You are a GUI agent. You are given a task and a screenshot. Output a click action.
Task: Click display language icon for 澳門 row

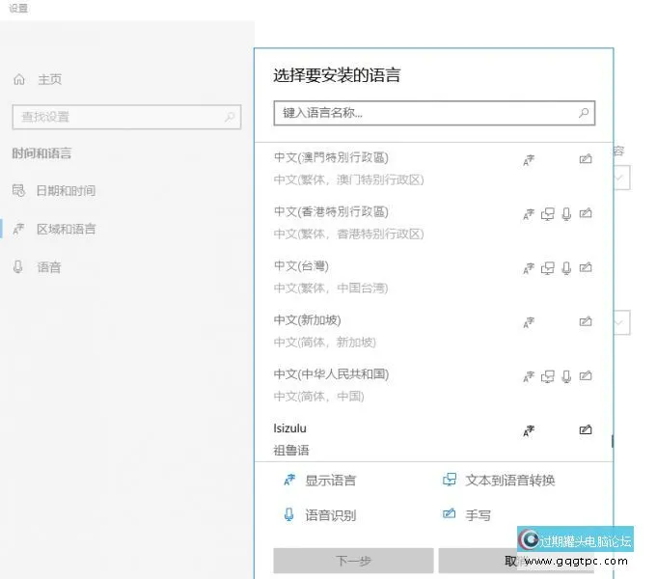point(529,160)
